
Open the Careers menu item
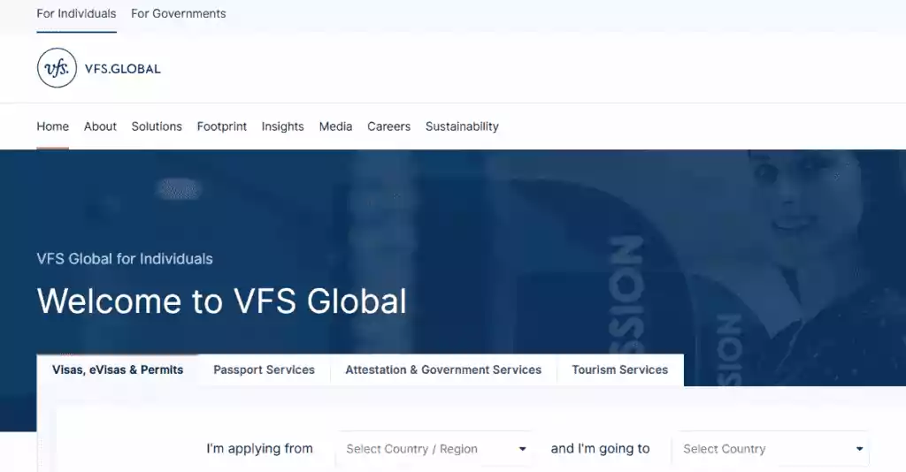(x=389, y=126)
